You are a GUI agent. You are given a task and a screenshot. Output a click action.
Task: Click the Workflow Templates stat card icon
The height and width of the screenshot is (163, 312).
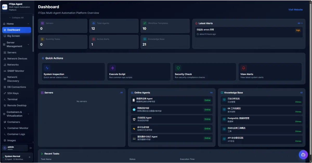[x=145, y=23]
